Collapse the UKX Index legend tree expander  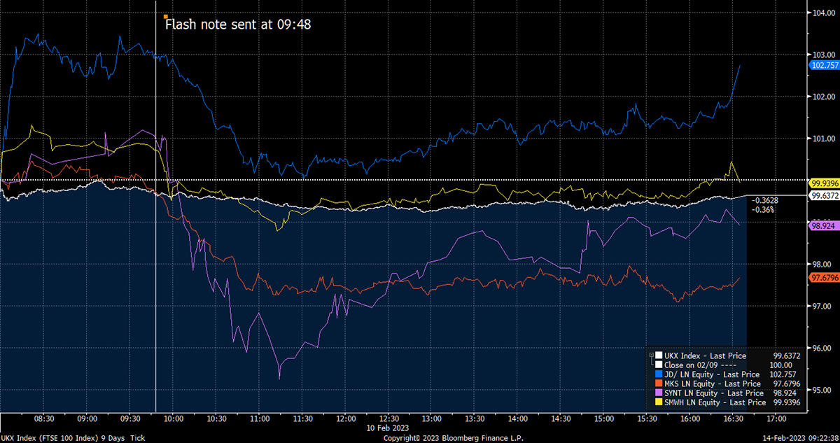tap(651, 356)
